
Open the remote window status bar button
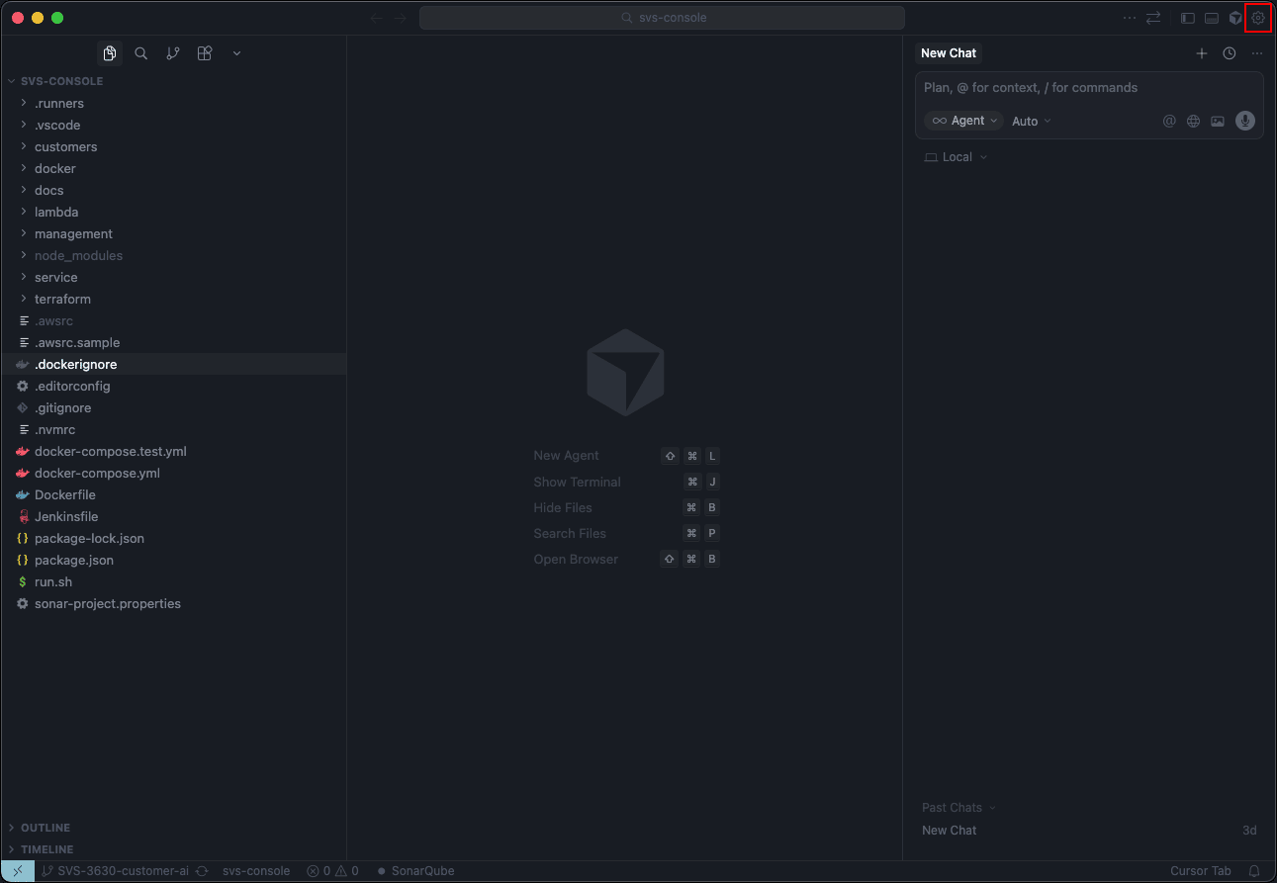pos(18,871)
